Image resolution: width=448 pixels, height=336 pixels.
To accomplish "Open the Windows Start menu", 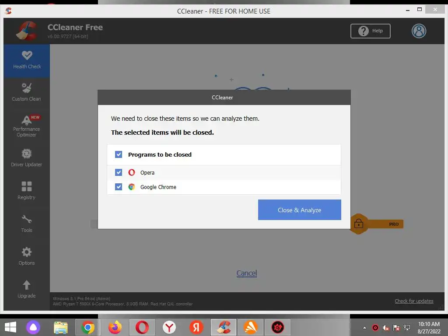I will (10, 327).
